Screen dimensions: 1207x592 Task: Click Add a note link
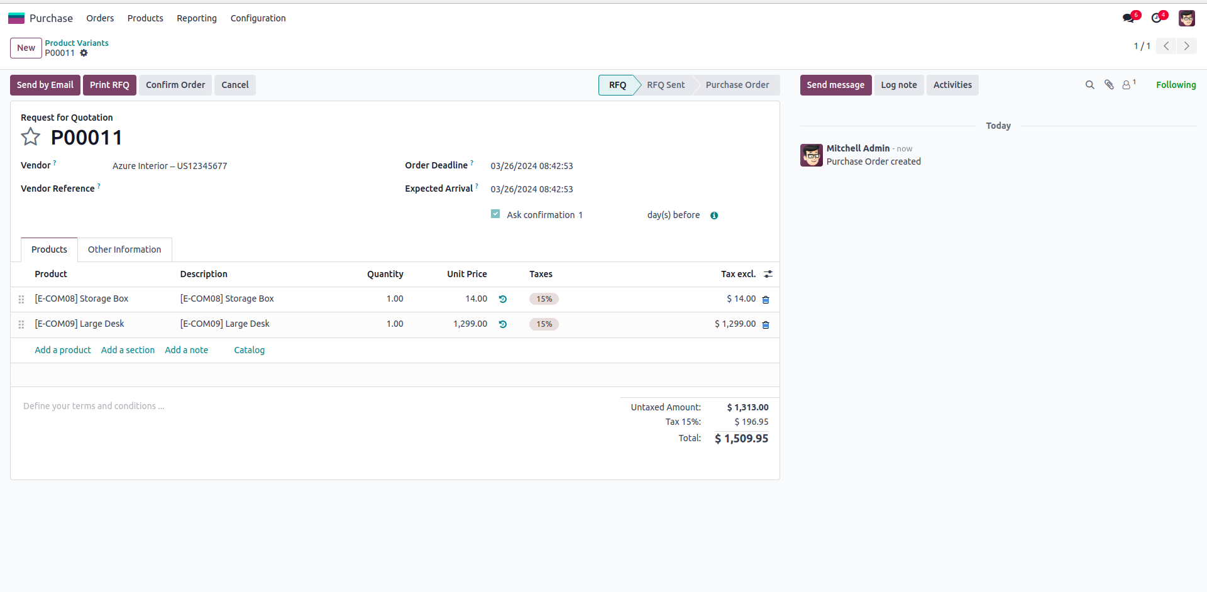[186, 350]
